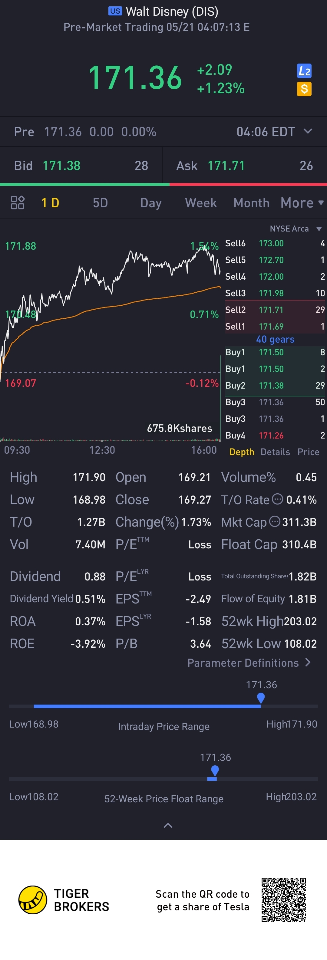
Task: Tap the 675.8Kshares volume label
Action: [x=179, y=428]
